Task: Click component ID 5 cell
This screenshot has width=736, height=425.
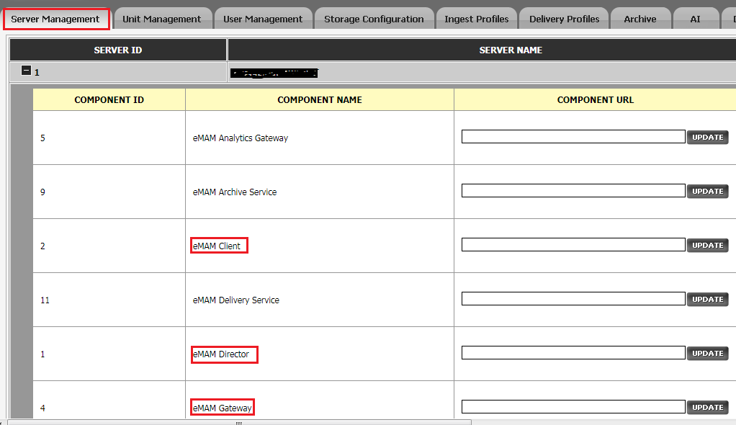Action: click(x=109, y=138)
